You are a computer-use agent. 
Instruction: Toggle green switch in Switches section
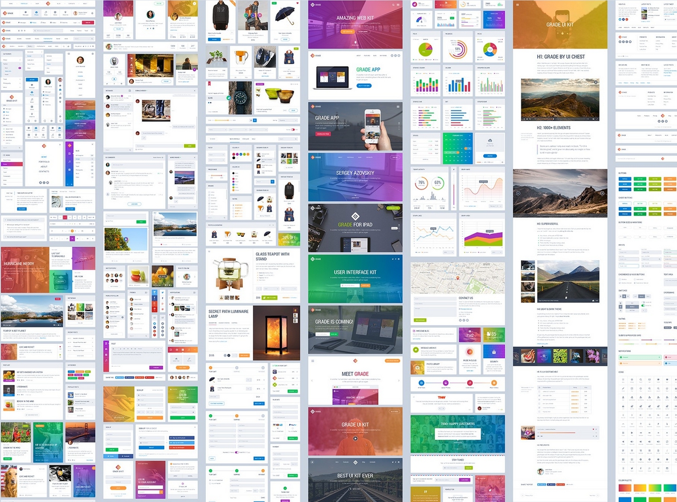pos(643,306)
